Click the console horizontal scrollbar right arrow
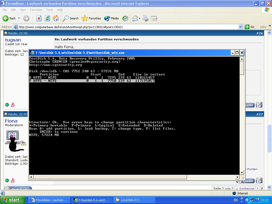Screen dimensions: 272x204 pos(238,177)
